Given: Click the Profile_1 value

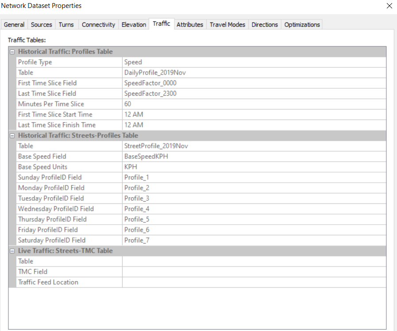Looking at the screenshot, I should (x=254, y=177).
